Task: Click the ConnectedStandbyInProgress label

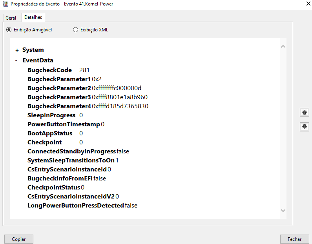Action: click(72, 151)
